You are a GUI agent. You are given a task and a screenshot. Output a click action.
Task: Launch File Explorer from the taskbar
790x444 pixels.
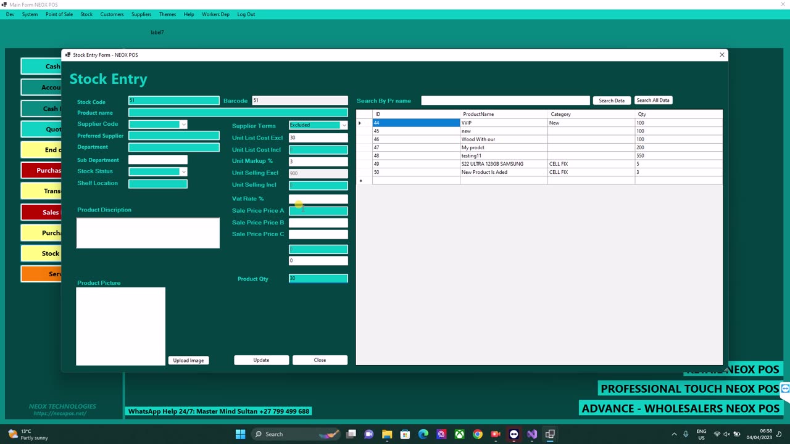[x=387, y=434]
